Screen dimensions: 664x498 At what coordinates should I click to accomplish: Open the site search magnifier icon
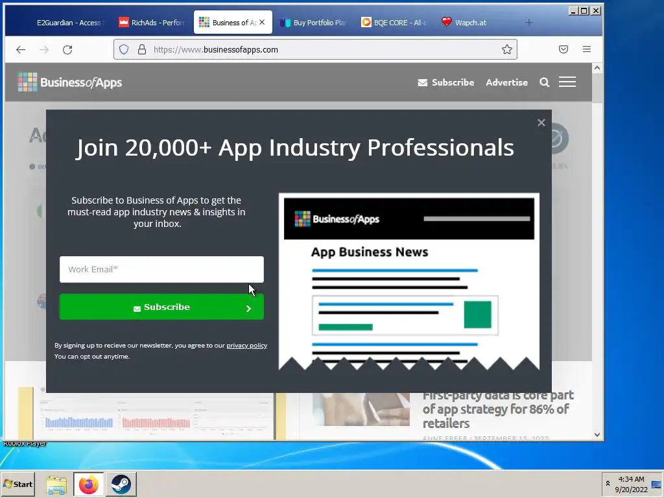545,82
